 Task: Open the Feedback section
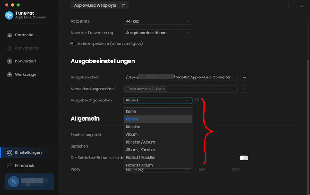pyautogui.click(x=24, y=166)
